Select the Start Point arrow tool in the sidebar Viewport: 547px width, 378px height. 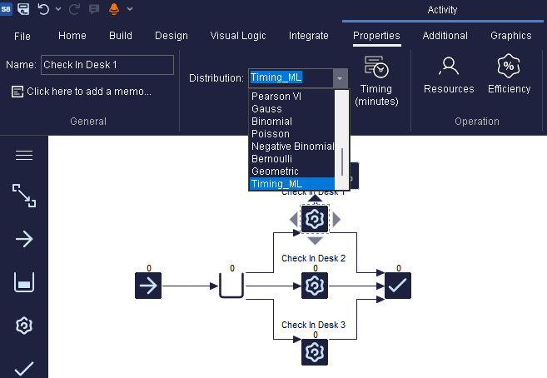click(x=24, y=239)
